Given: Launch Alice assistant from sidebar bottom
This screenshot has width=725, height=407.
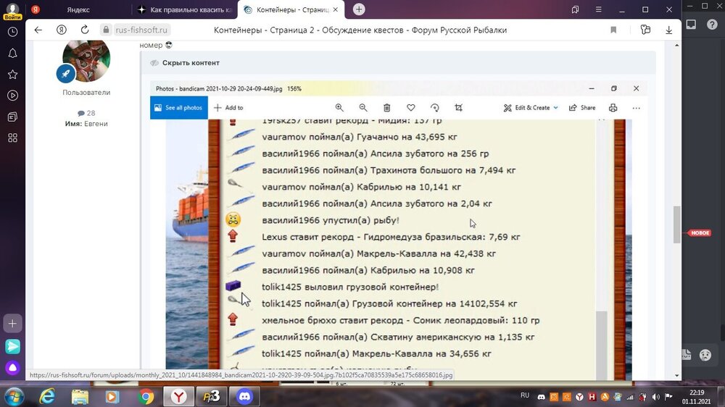Looking at the screenshot, I should (12, 368).
